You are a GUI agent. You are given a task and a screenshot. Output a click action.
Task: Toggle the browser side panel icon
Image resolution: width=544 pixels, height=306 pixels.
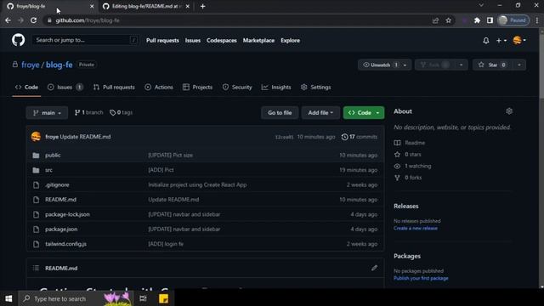pyautogui.click(x=490, y=20)
